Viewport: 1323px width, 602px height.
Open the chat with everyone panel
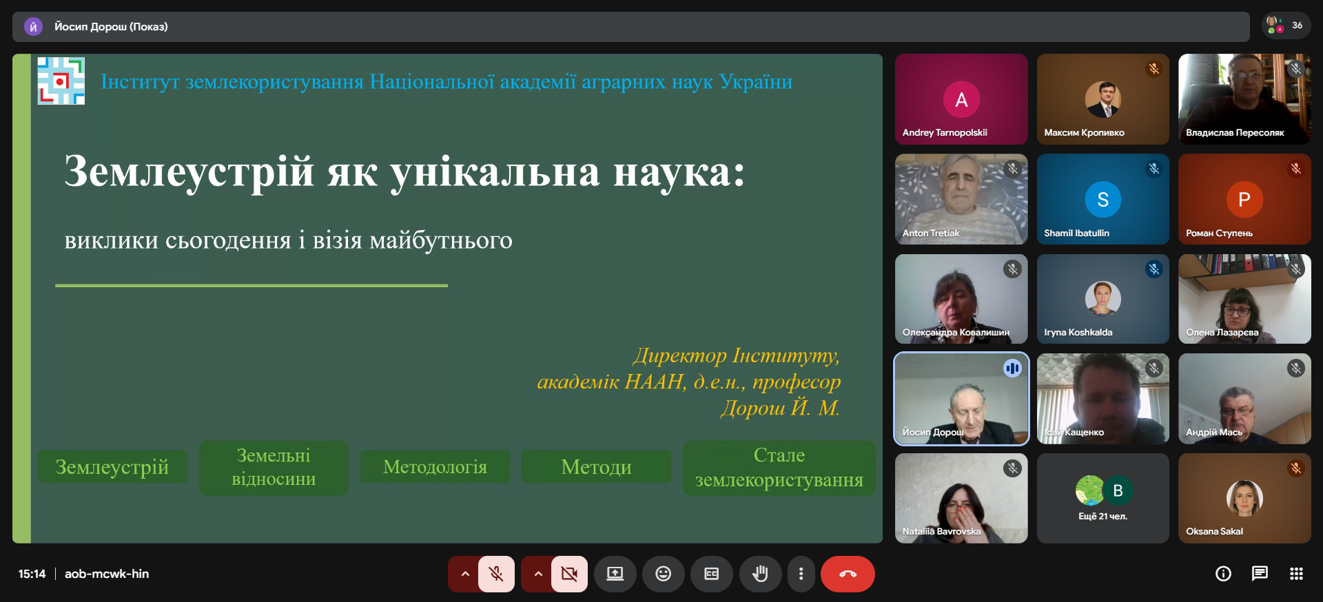(x=1260, y=574)
